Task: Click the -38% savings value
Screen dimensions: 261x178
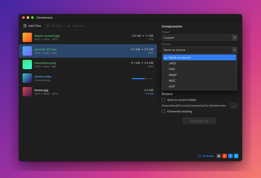Action: coord(150,53)
